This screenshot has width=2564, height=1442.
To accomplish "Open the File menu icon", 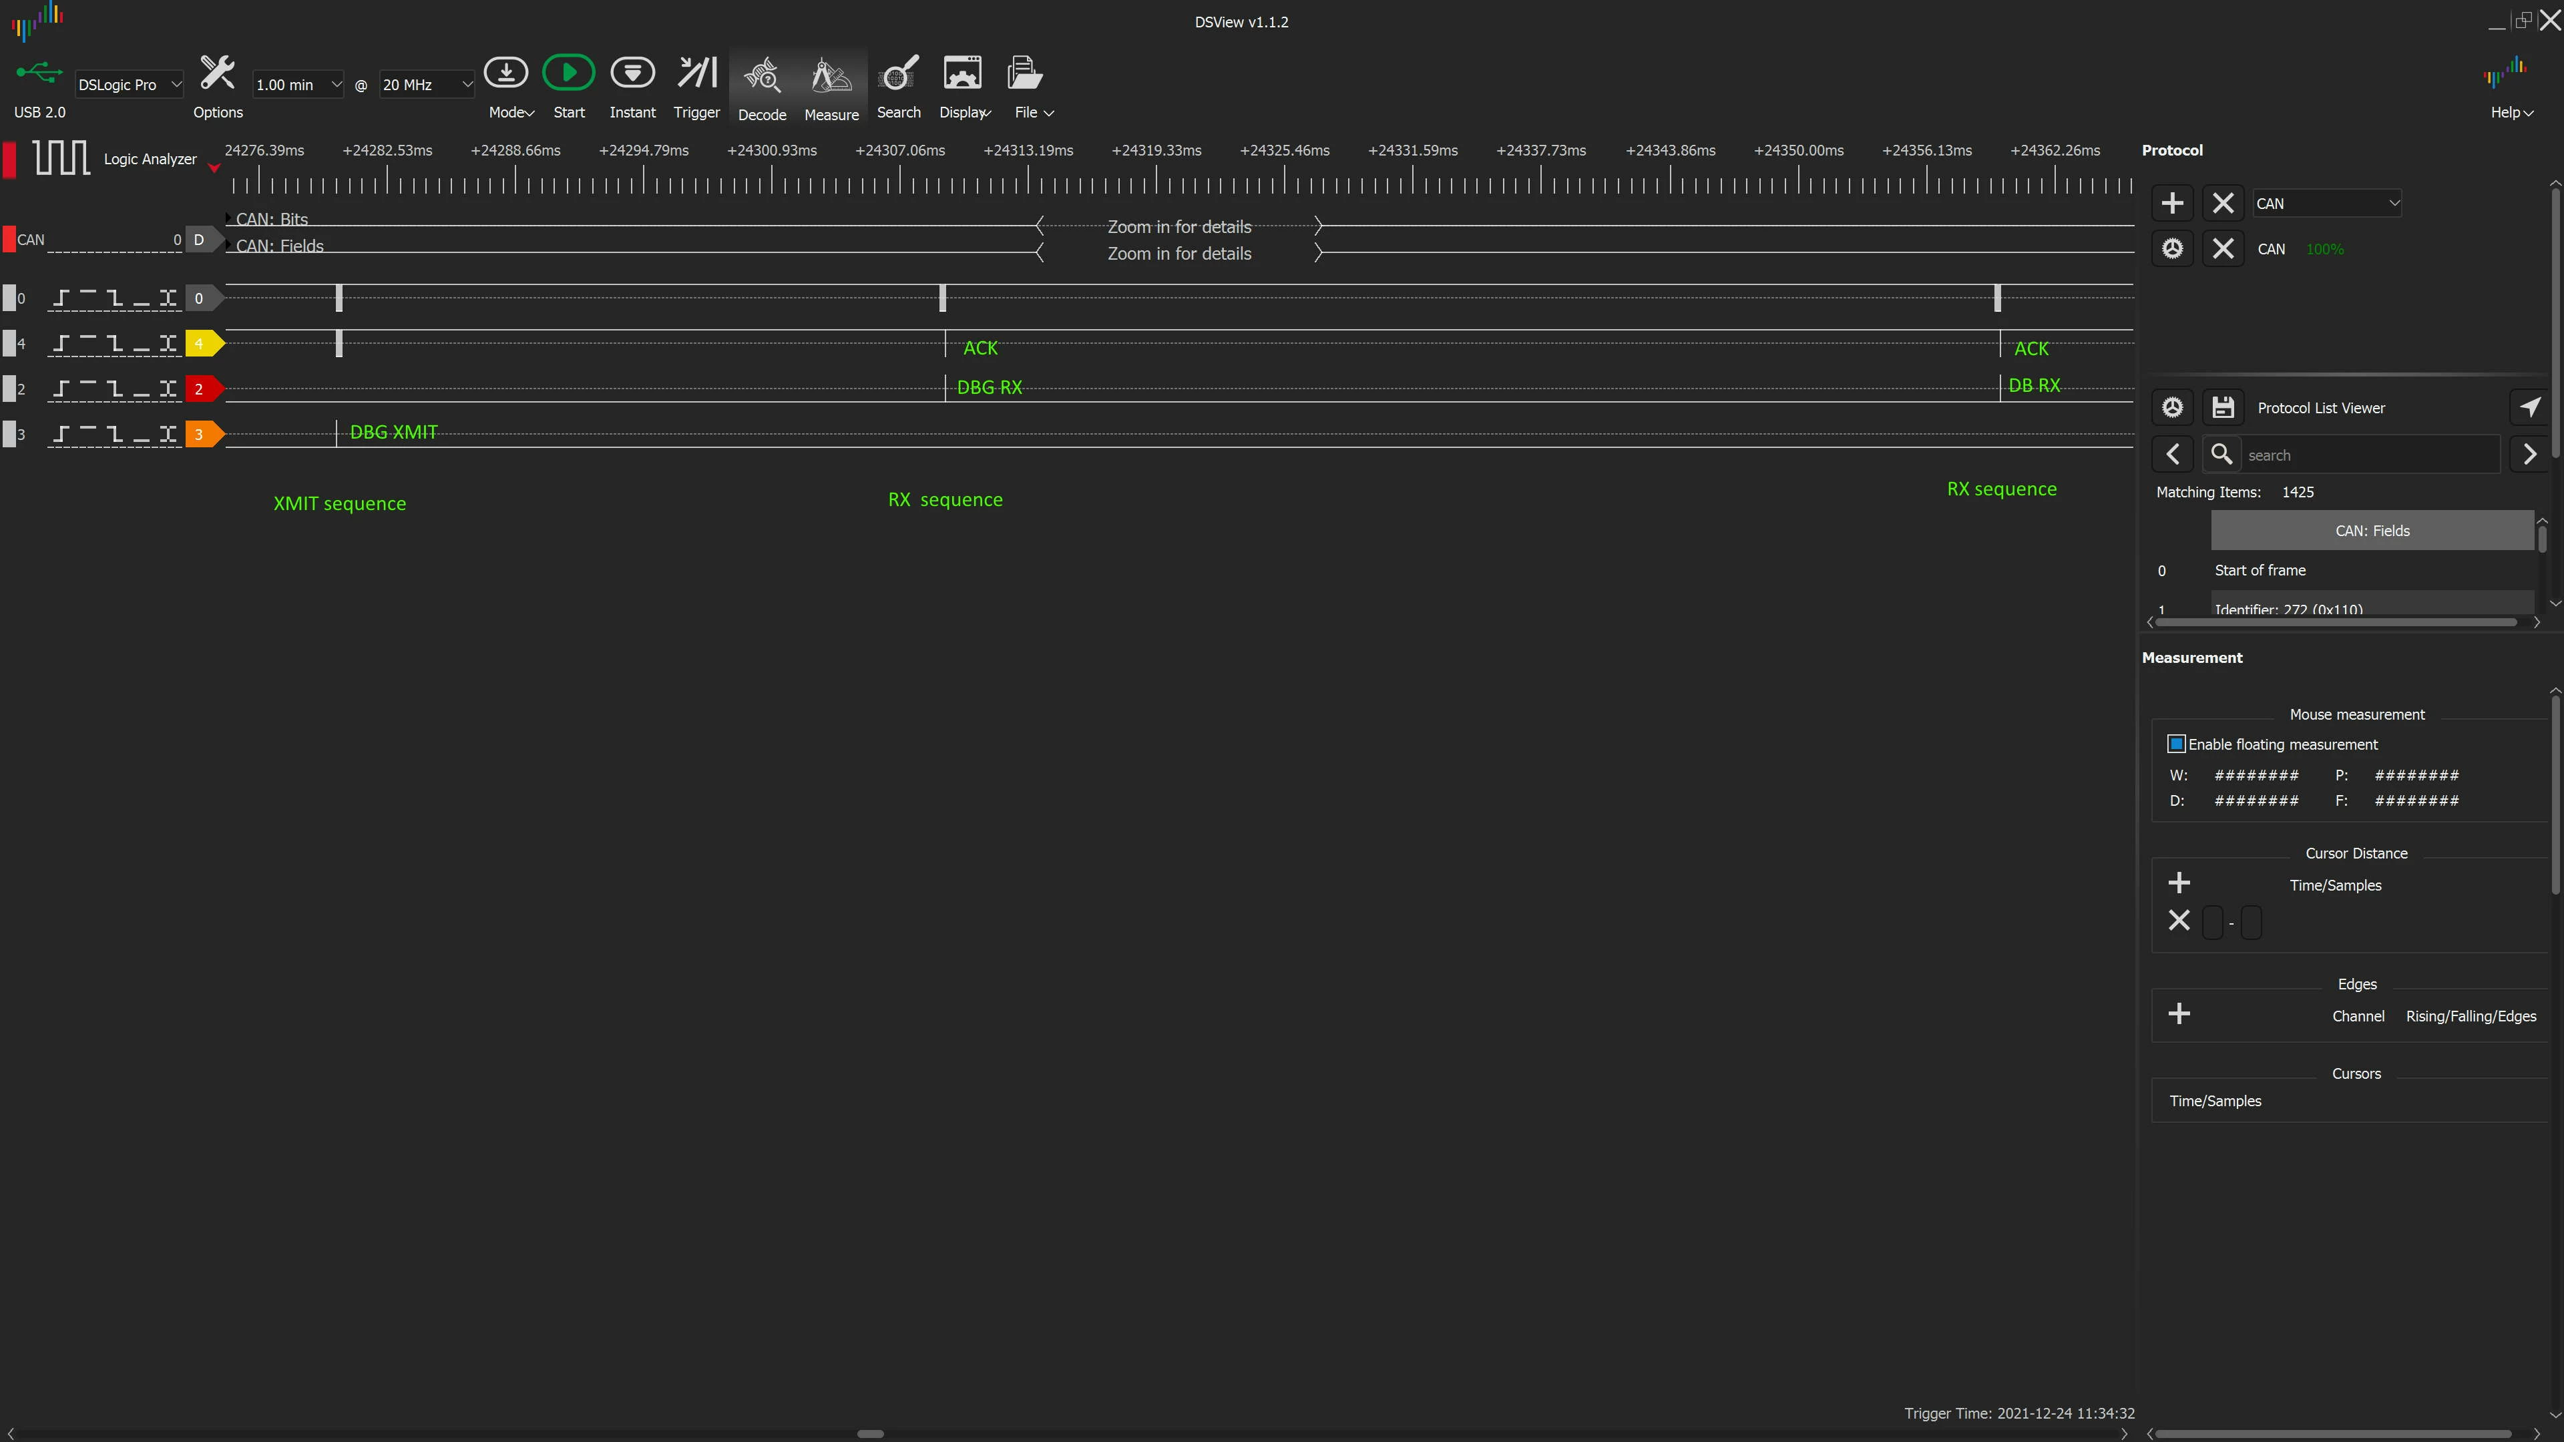I will click(x=1024, y=73).
